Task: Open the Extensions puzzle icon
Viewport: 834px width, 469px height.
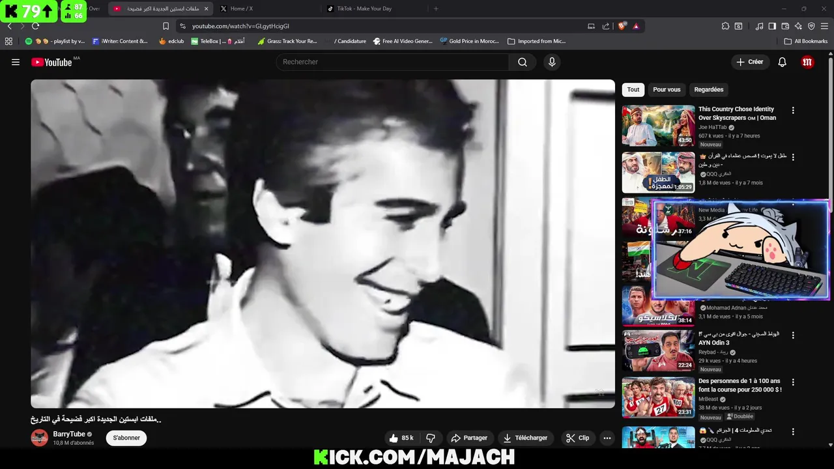Action: tap(725, 26)
